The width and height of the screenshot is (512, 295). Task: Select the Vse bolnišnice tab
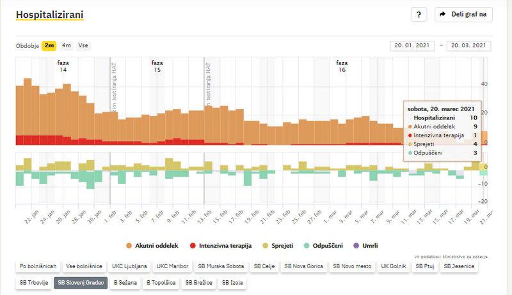click(84, 266)
